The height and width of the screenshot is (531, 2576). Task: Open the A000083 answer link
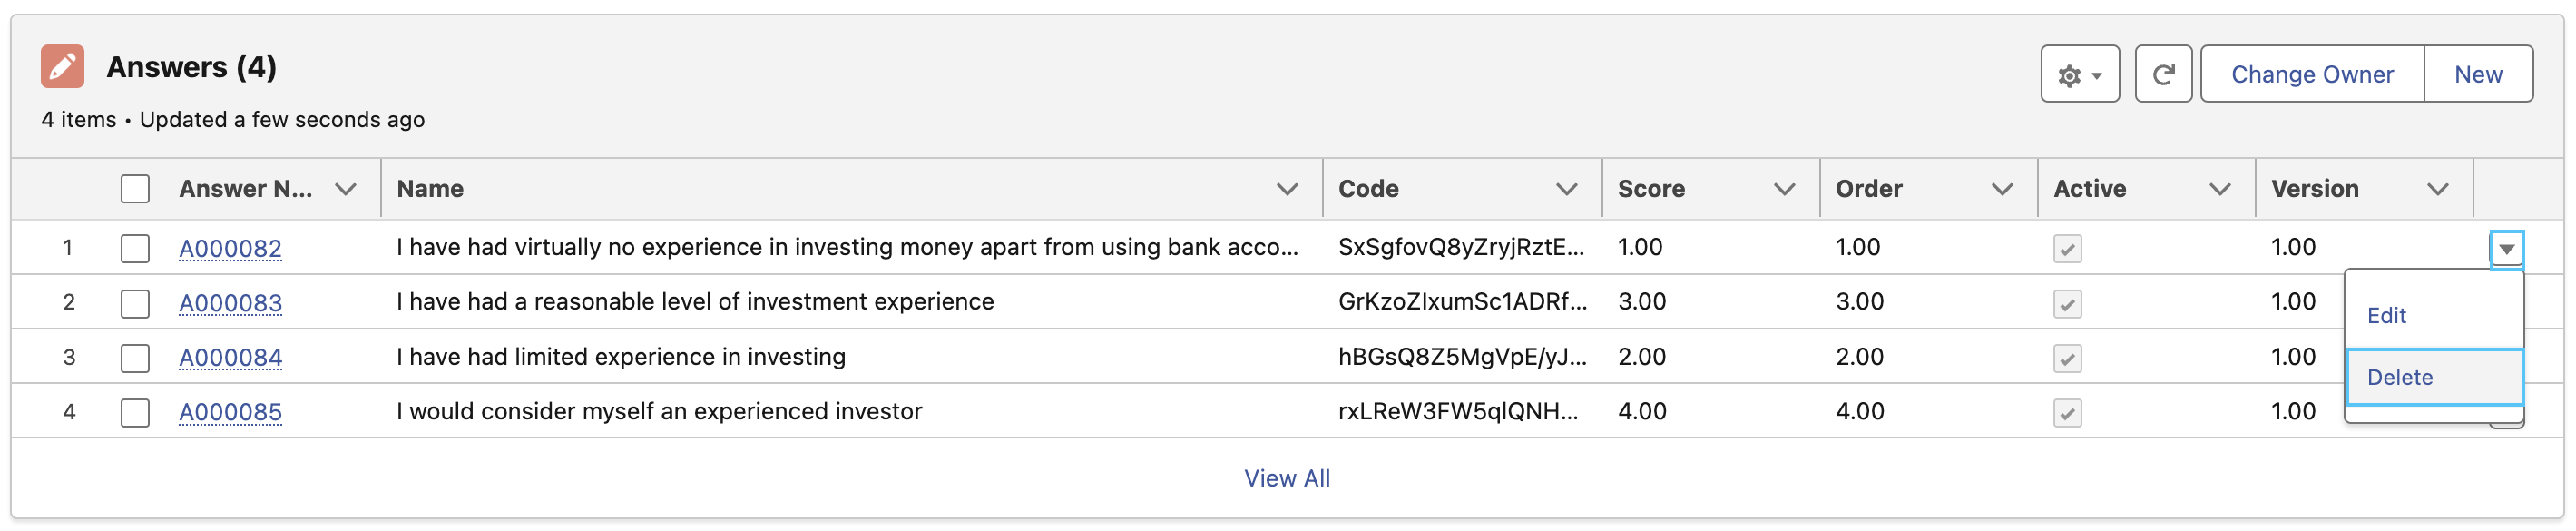pos(230,303)
